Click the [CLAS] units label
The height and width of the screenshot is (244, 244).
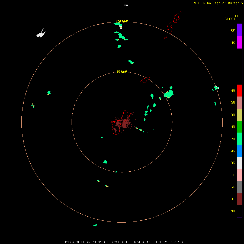(x=229, y=19)
